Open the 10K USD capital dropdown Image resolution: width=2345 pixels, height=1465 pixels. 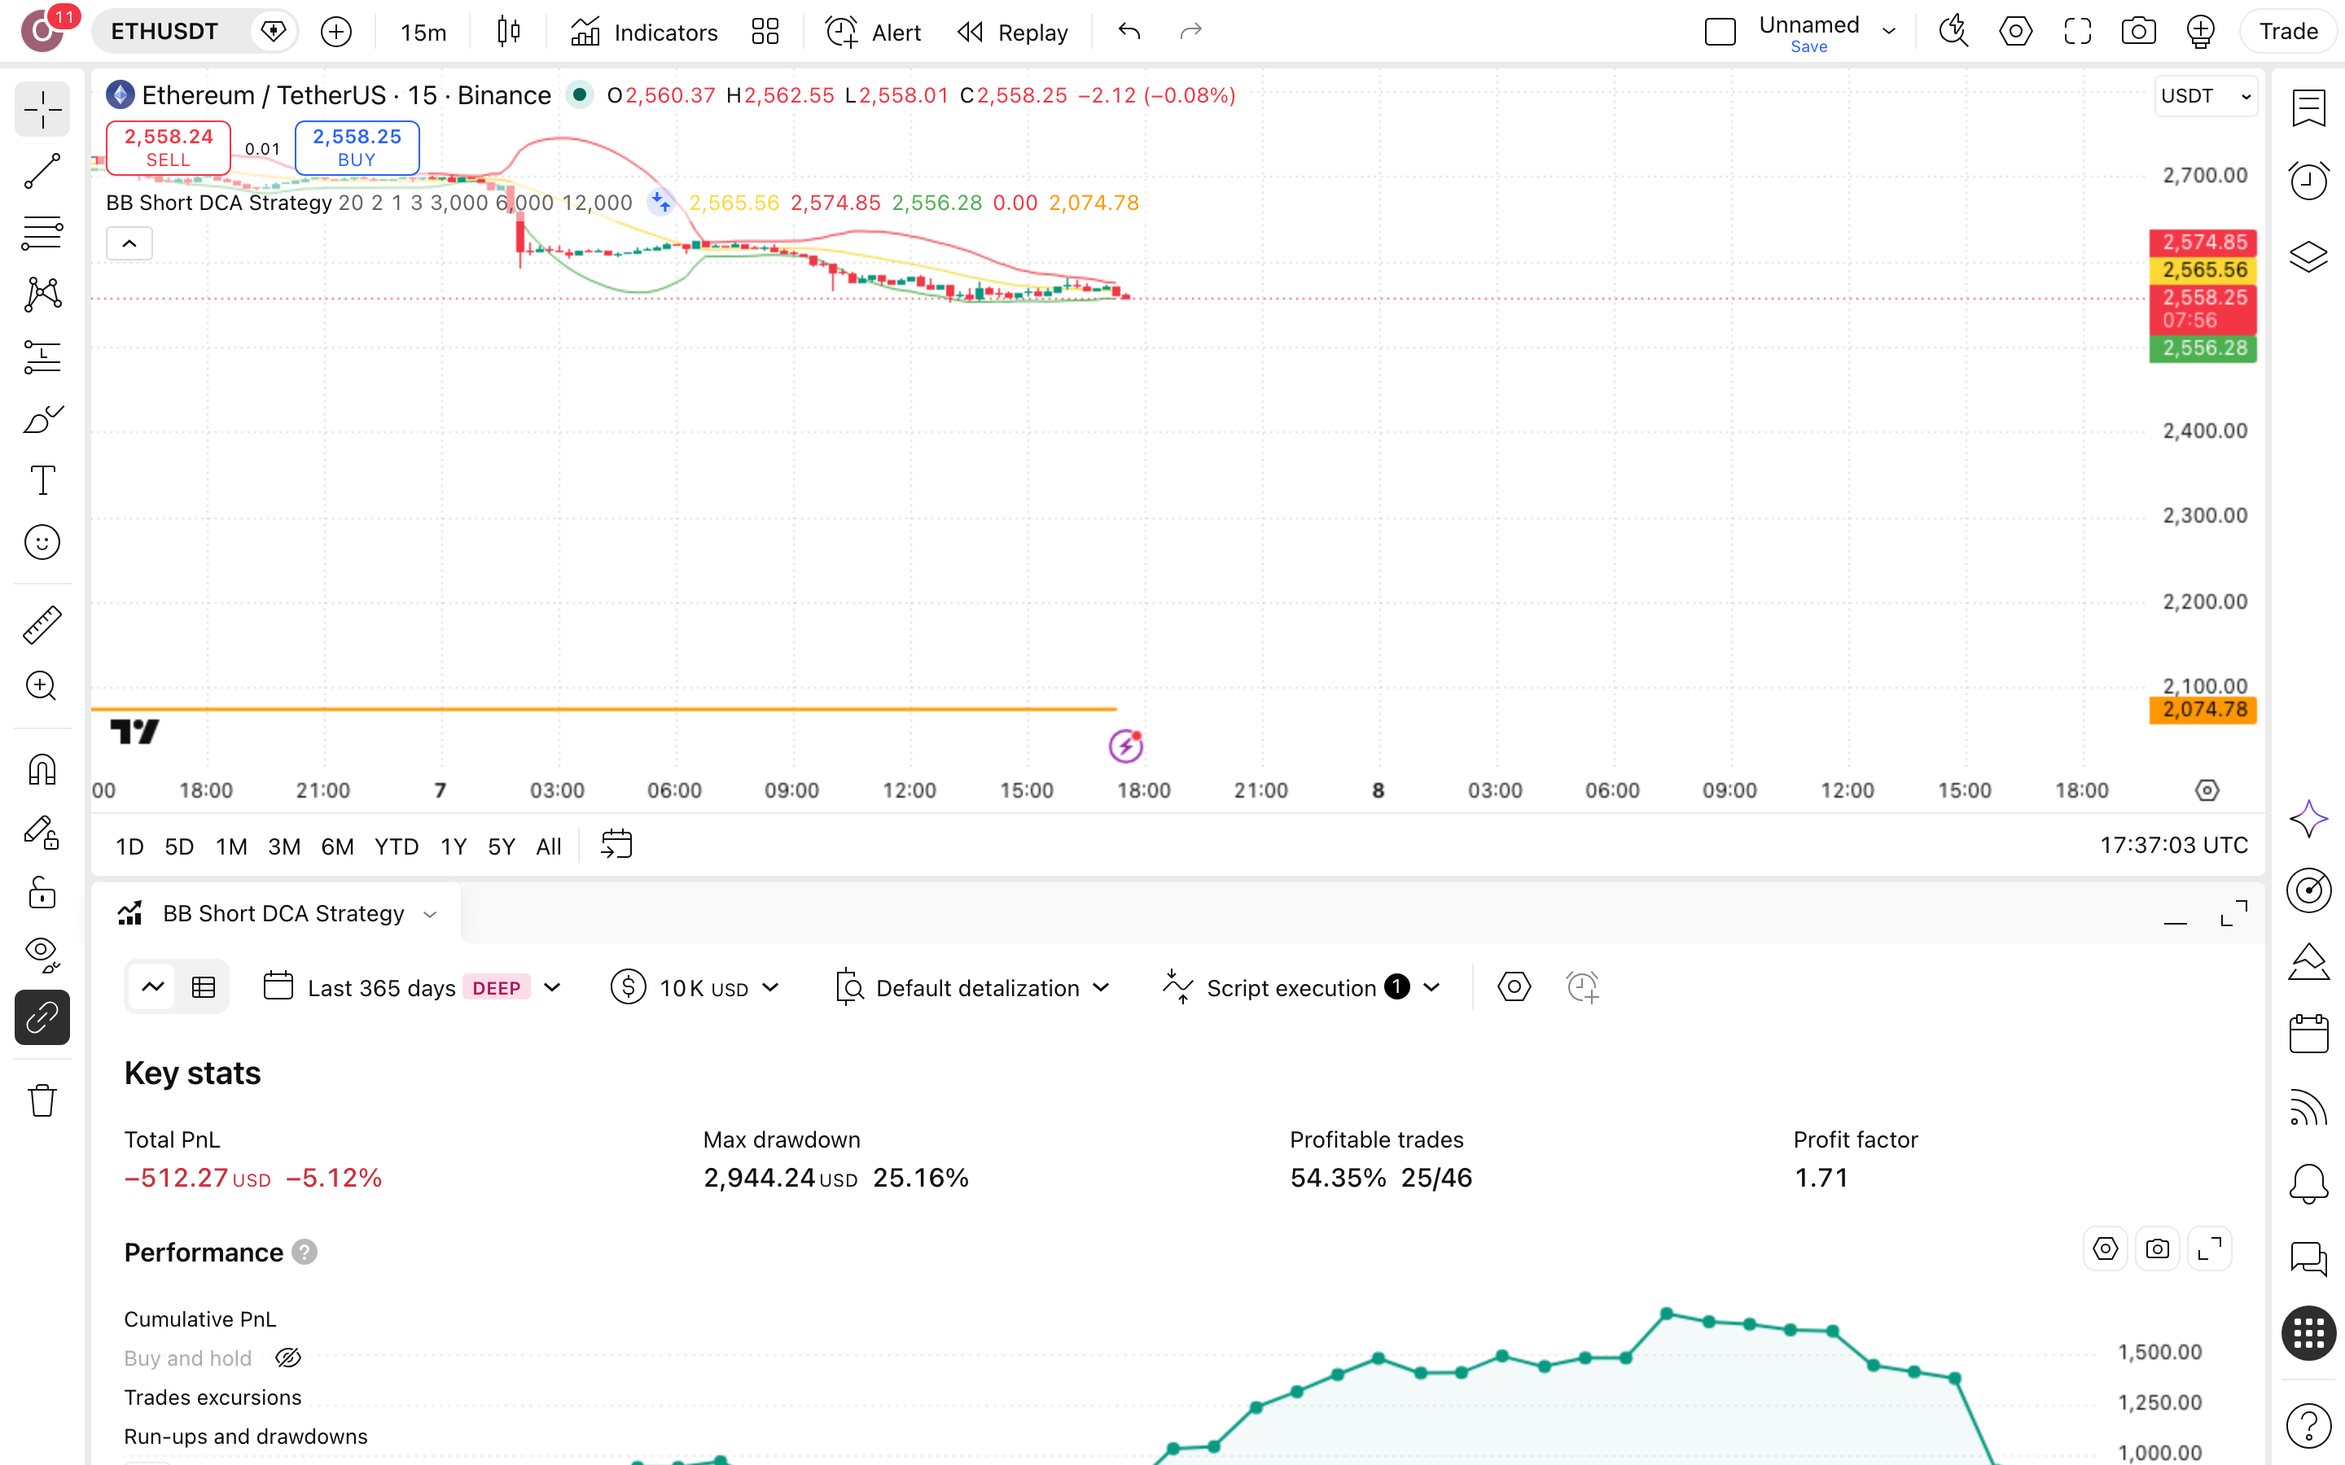point(695,987)
